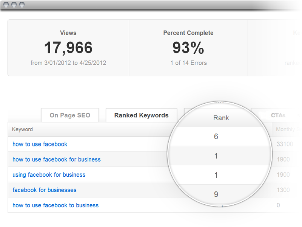This screenshot has width=302, height=227.
Task: Select the Ranked Keywords tab
Action: pos(141,115)
